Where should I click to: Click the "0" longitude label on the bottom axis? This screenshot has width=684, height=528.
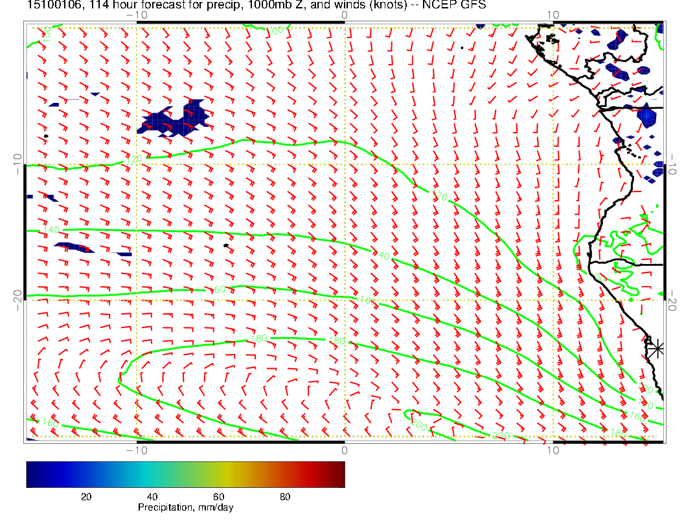[x=344, y=450]
